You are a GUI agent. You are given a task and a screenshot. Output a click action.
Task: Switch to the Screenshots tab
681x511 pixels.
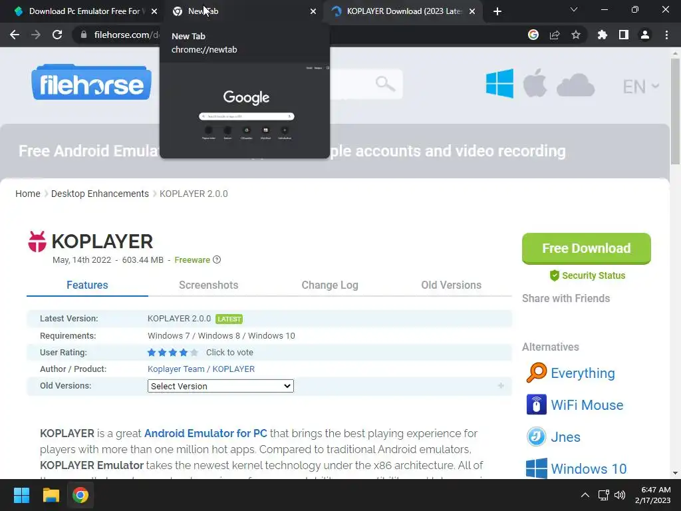coord(208,285)
